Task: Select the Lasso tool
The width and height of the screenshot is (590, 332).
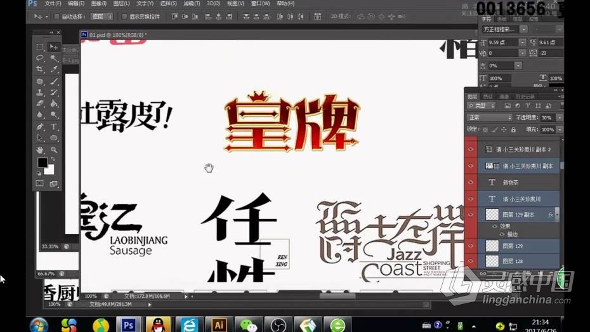Action: coord(40,58)
